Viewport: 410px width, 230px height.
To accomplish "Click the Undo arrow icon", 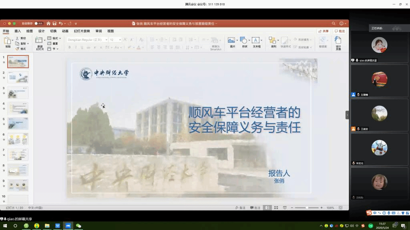I will pos(60,24).
